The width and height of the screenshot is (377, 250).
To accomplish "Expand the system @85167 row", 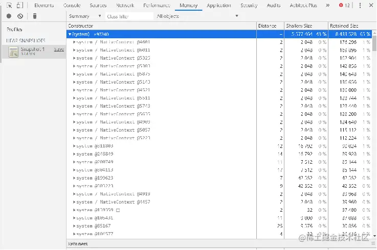I will tap(74, 226).
